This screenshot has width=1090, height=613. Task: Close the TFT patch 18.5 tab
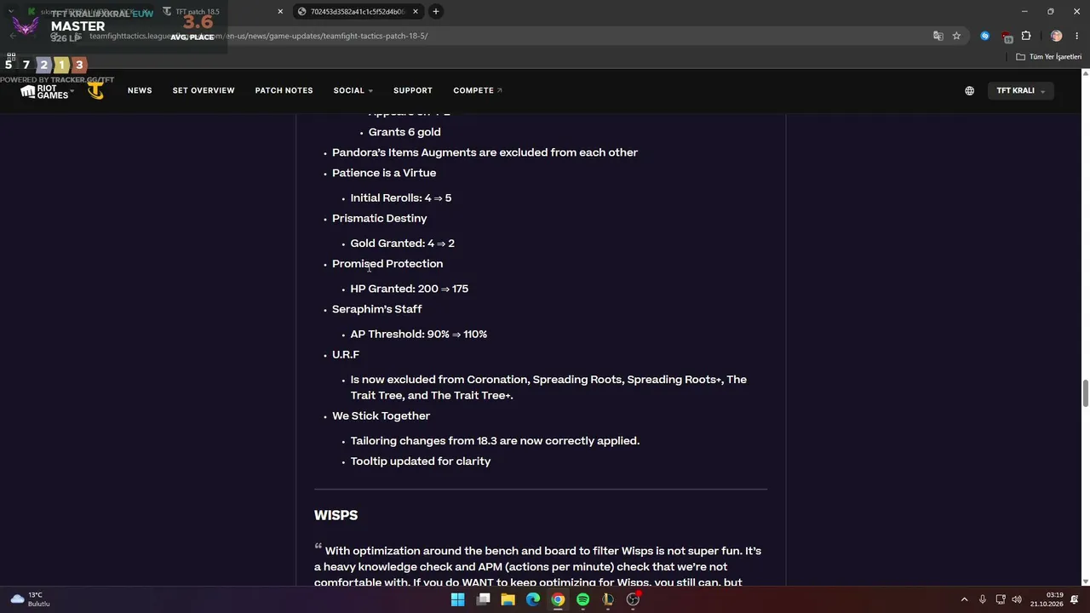[x=280, y=11]
